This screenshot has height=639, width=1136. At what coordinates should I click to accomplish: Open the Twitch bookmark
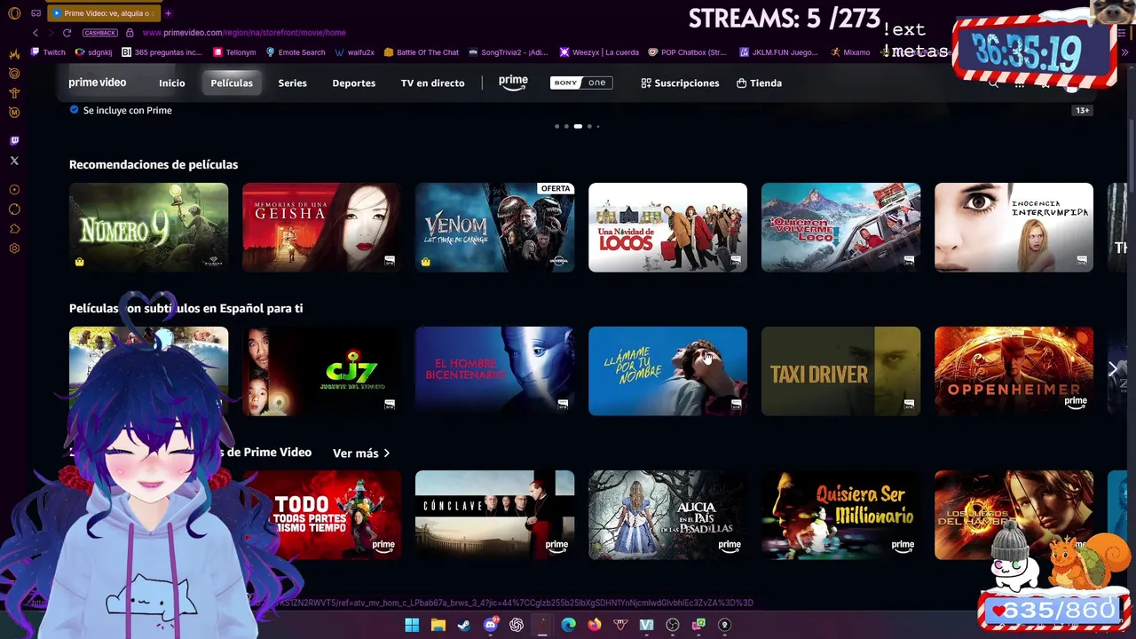click(x=48, y=52)
